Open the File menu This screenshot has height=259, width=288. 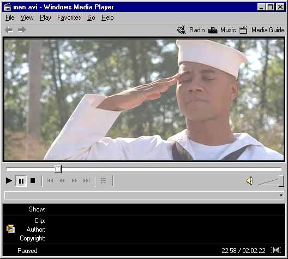pos(10,17)
